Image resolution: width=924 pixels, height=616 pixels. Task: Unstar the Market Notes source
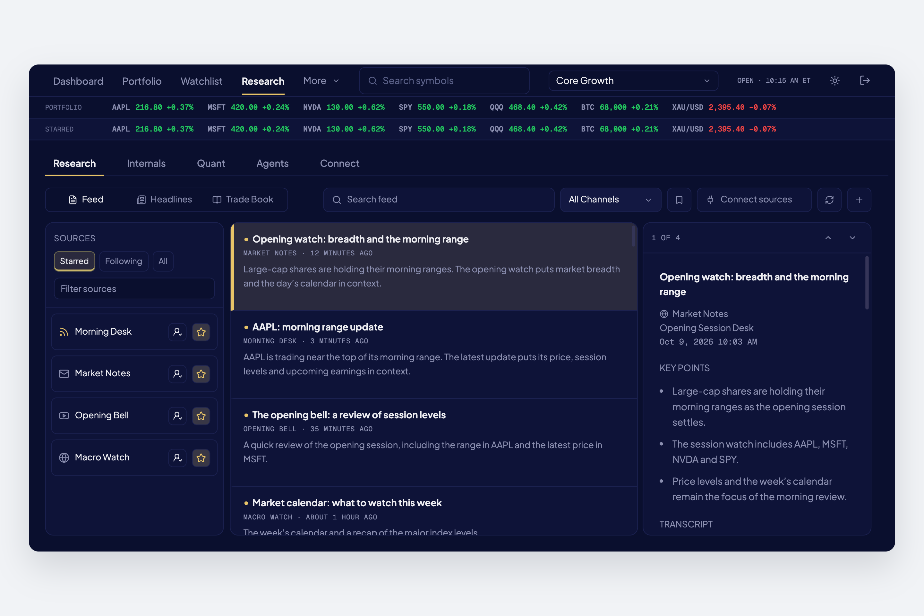(201, 373)
